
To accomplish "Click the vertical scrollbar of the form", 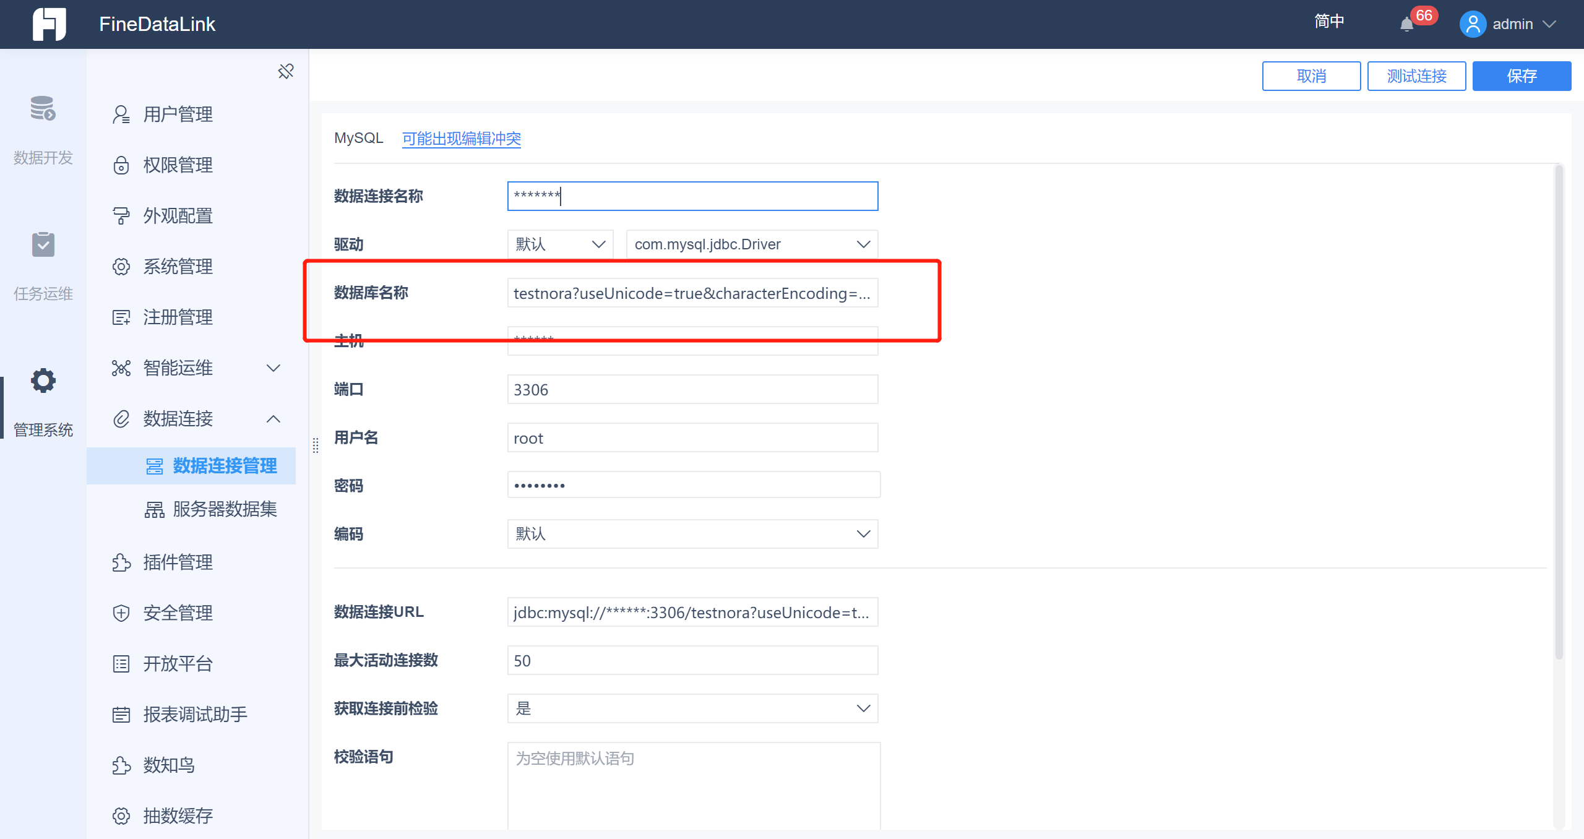I will (1559, 408).
